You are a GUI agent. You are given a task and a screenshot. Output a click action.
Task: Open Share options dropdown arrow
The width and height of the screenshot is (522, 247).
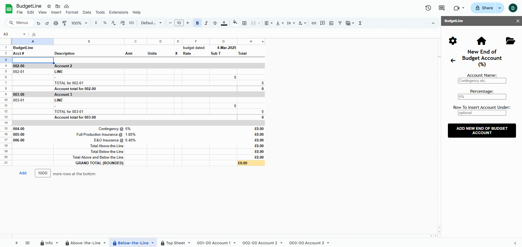point(500,8)
